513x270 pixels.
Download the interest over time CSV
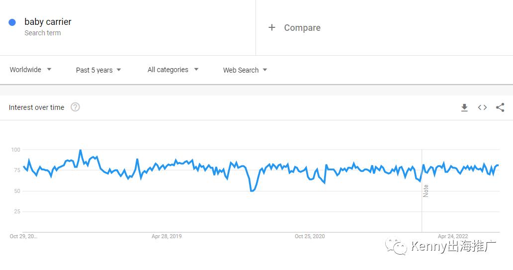click(464, 107)
